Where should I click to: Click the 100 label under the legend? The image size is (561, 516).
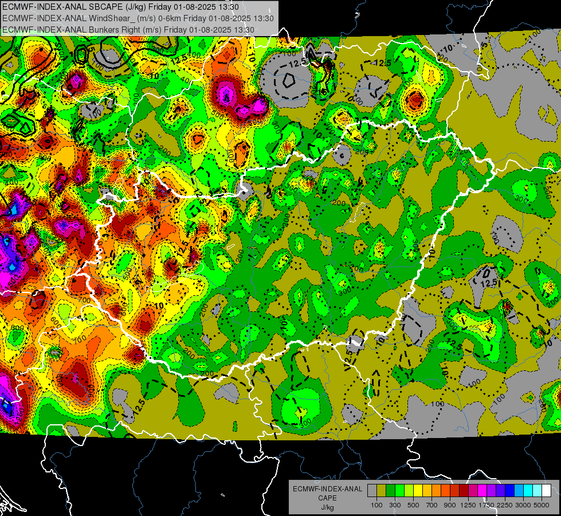(x=376, y=505)
